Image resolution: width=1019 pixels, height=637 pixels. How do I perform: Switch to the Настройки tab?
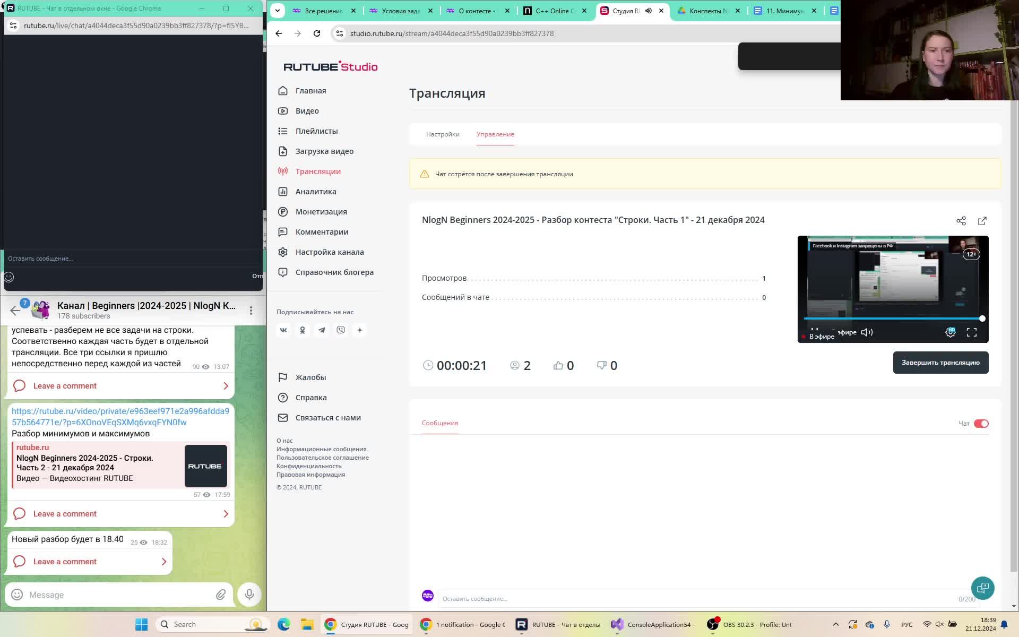[x=443, y=134]
